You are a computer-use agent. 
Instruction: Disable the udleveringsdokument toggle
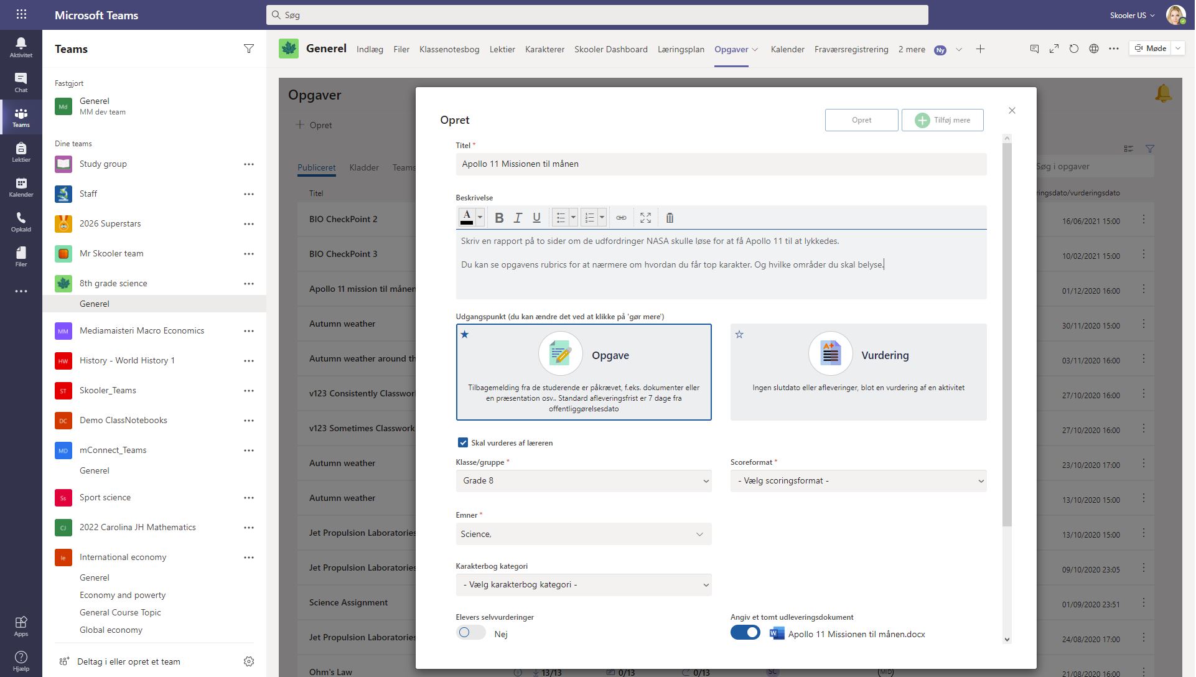[745, 632]
